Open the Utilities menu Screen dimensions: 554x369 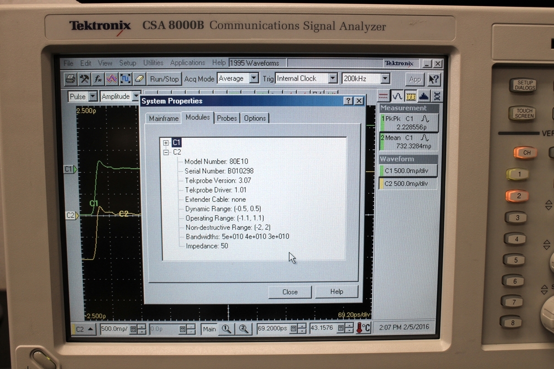click(x=153, y=63)
